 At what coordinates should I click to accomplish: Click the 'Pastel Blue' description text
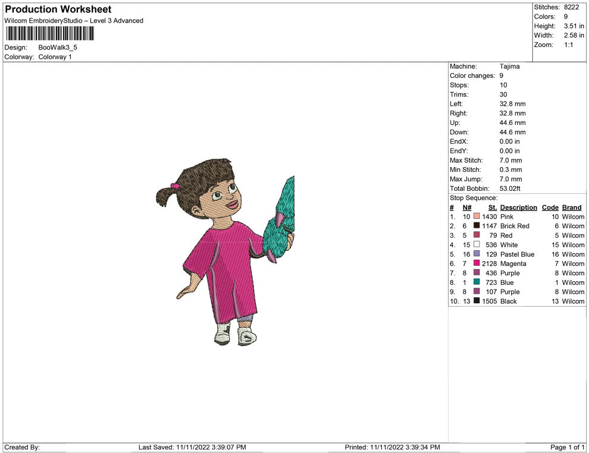pyautogui.click(x=517, y=254)
